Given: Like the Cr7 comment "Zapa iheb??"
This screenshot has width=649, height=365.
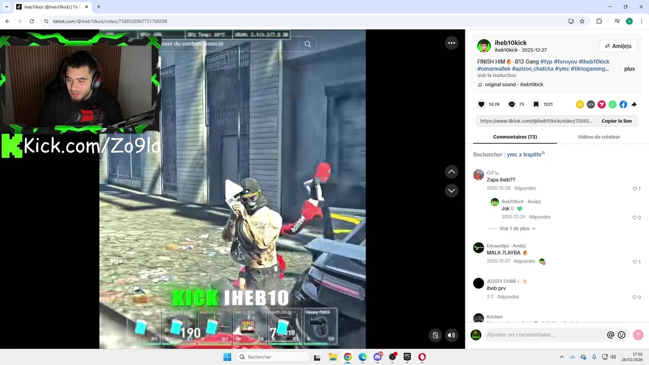Looking at the screenshot, I should (x=634, y=189).
